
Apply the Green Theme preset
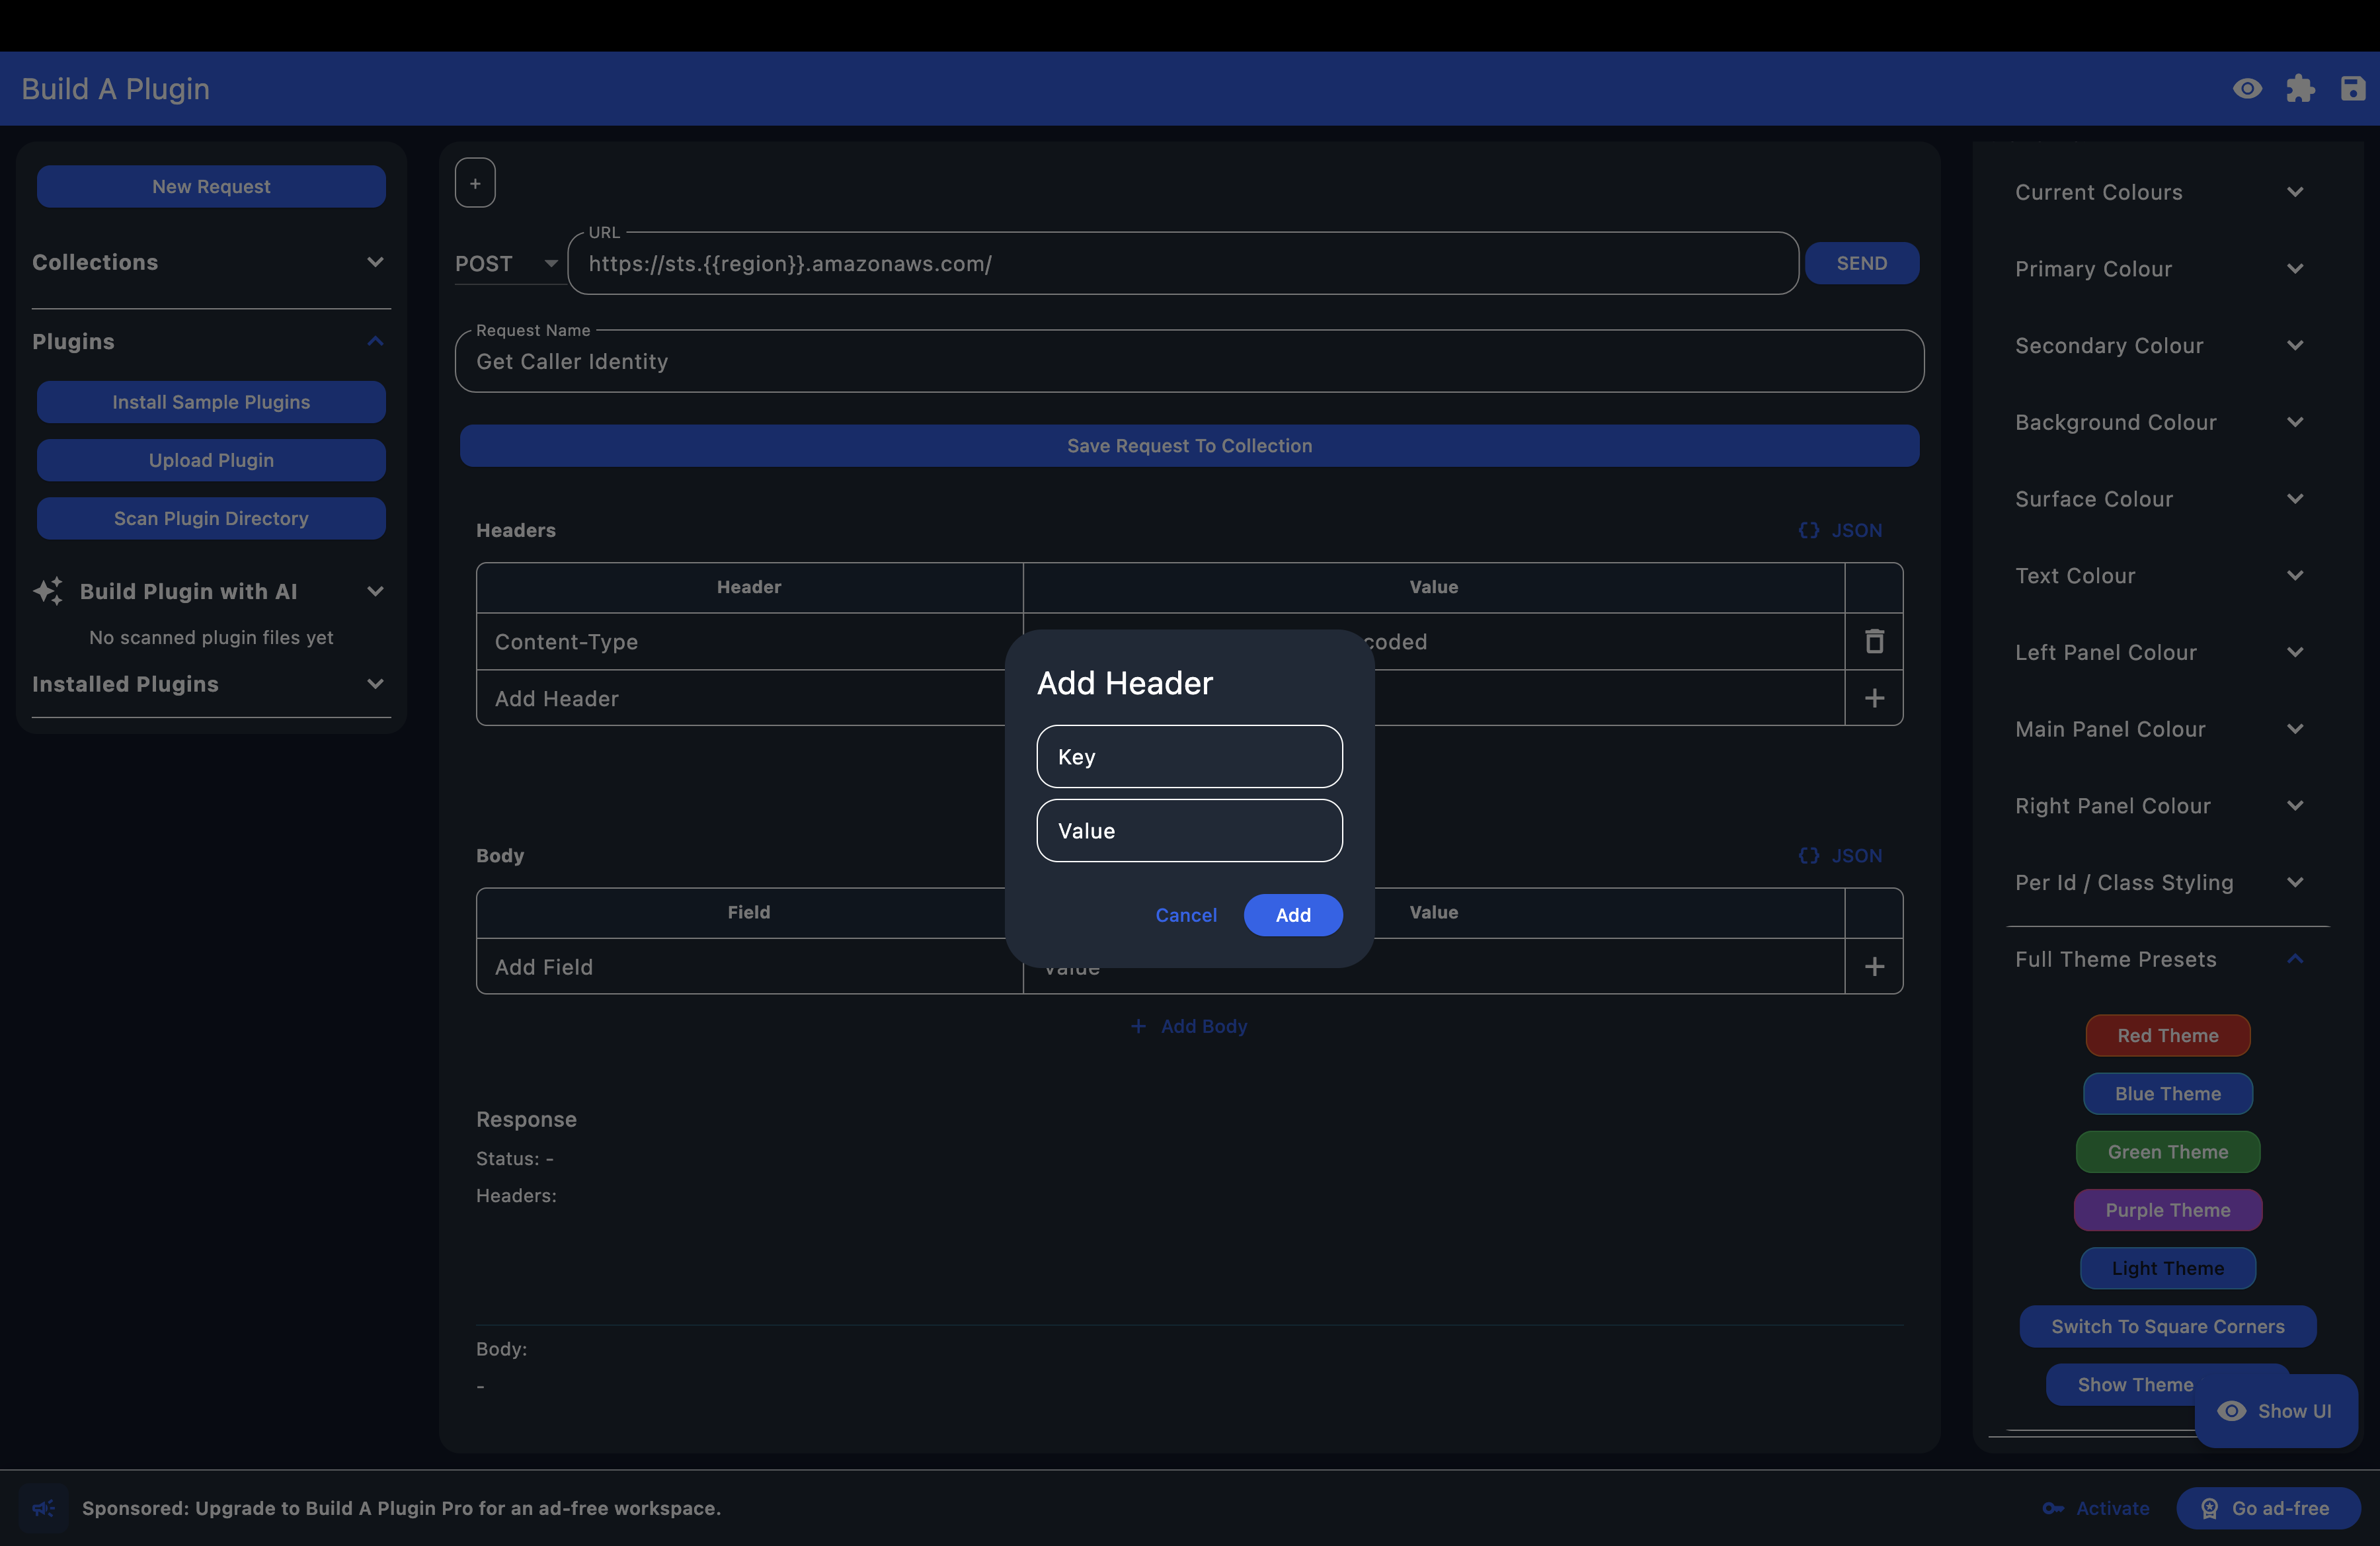point(2168,1151)
